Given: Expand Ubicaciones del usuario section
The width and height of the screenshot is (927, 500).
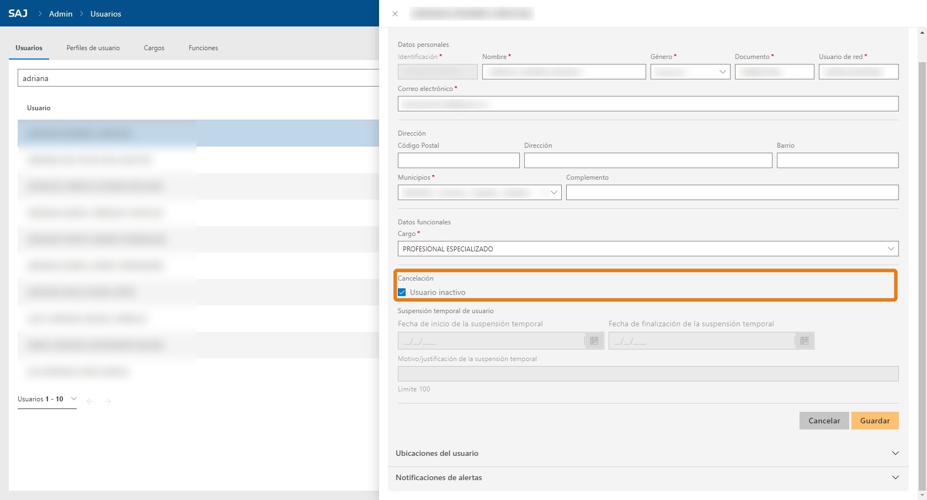Looking at the screenshot, I should (x=648, y=453).
